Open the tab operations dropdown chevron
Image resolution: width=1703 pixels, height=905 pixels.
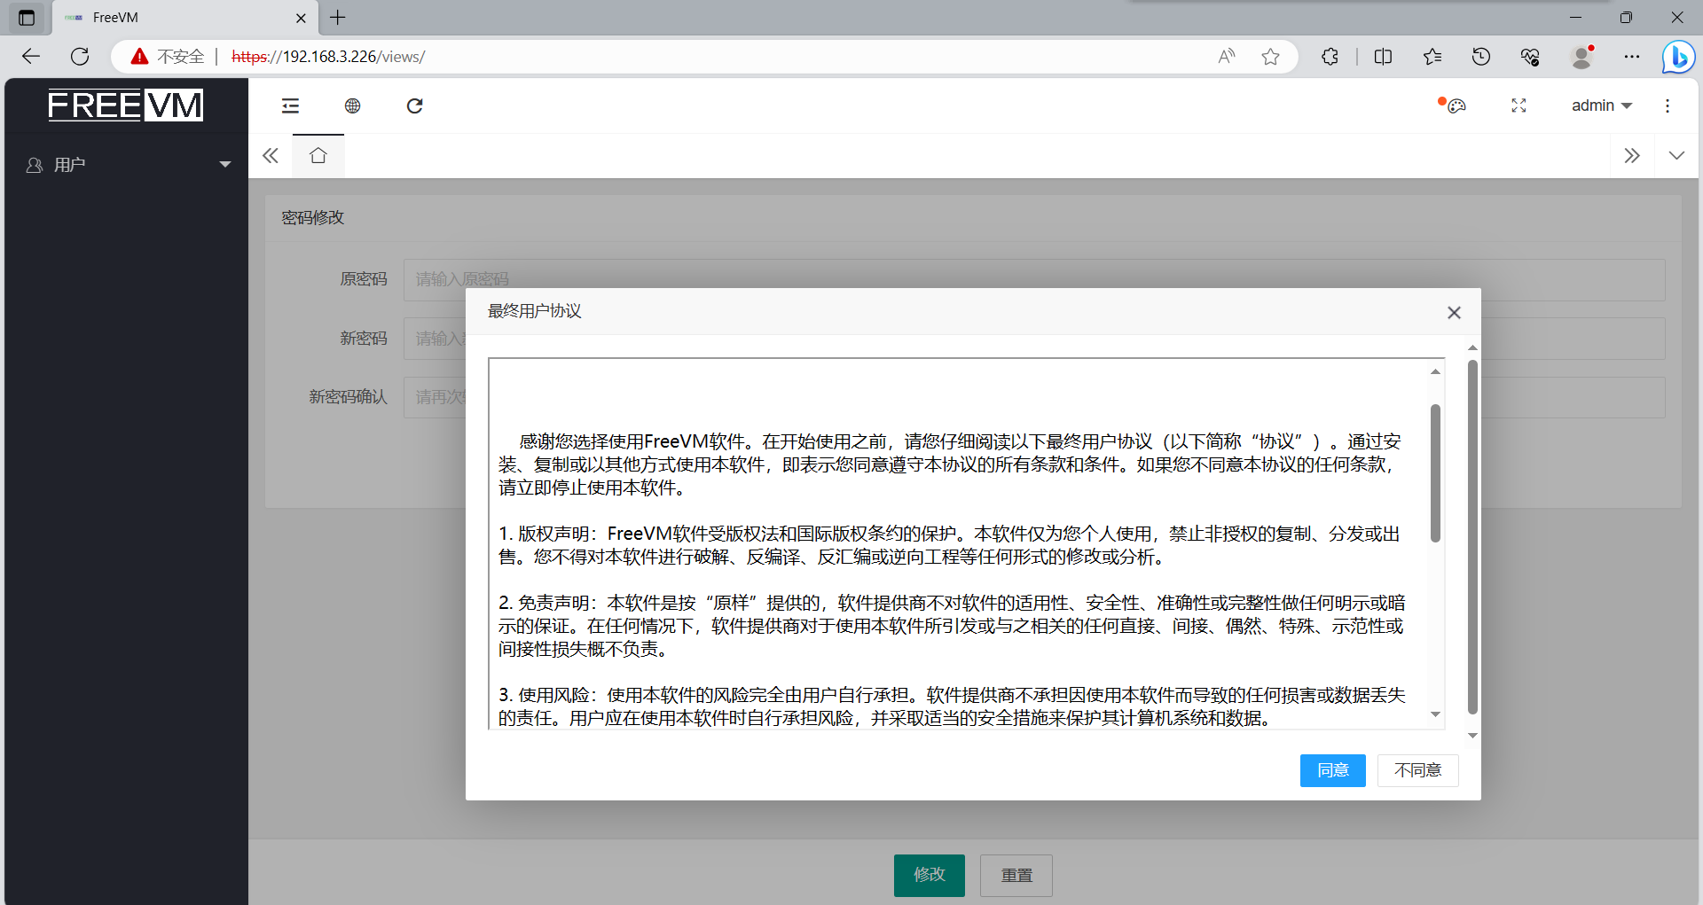tap(1676, 156)
